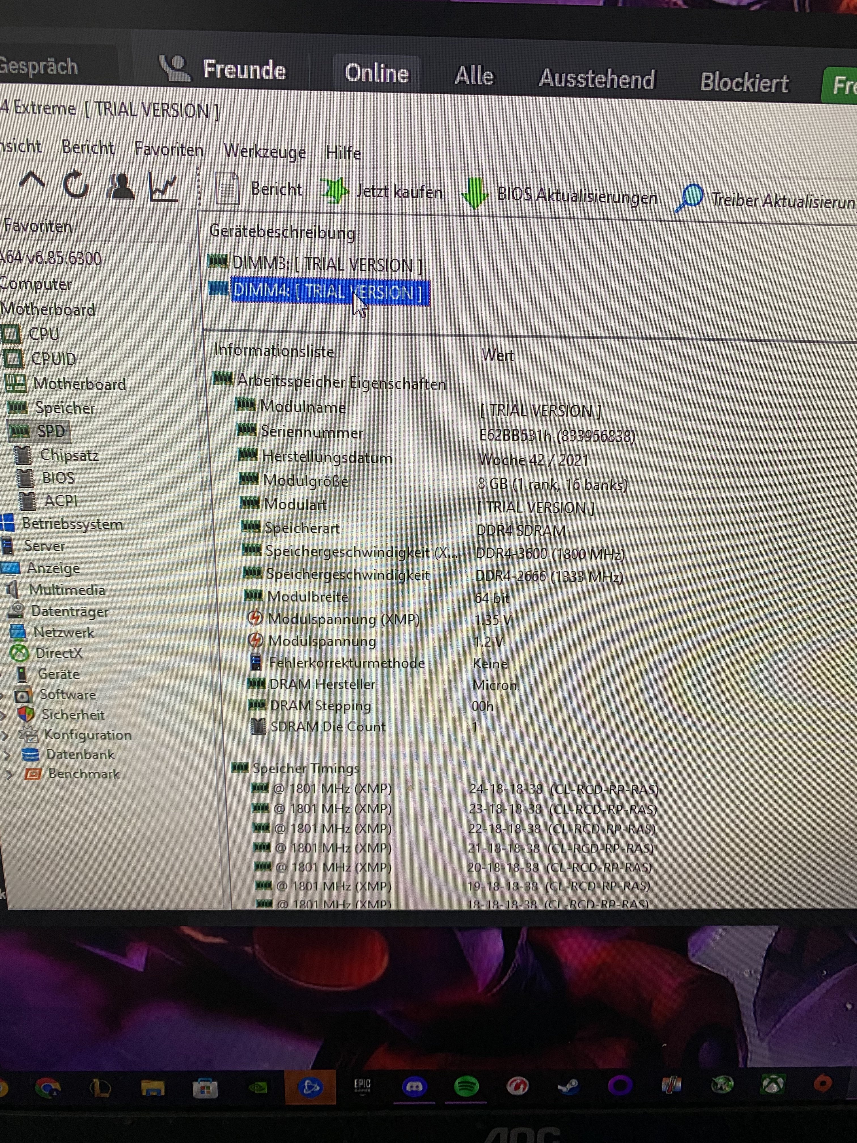
Task: Click the Refresh toolbar icon
Action: coord(76,185)
